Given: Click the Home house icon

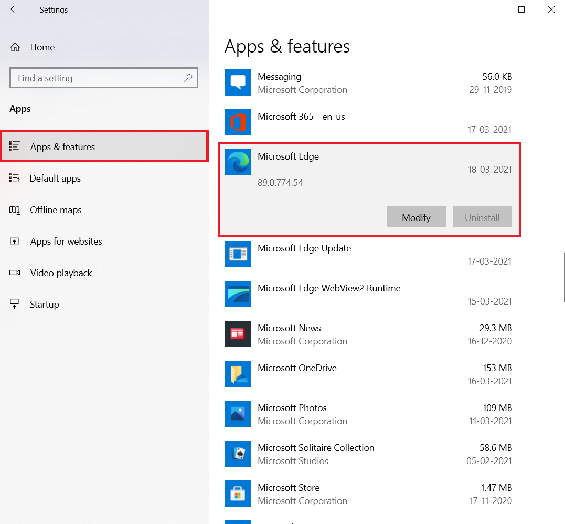Looking at the screenshot, I should click(15, 47).
